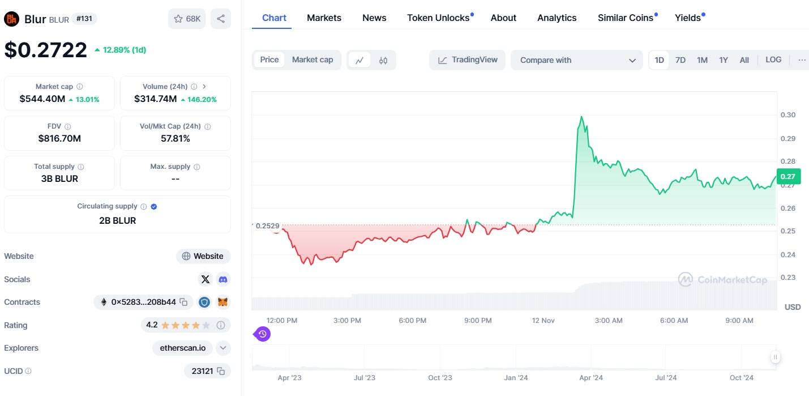Set chart range to 7D
Viewport: 809px width, 396px height.
click(680, 60)
